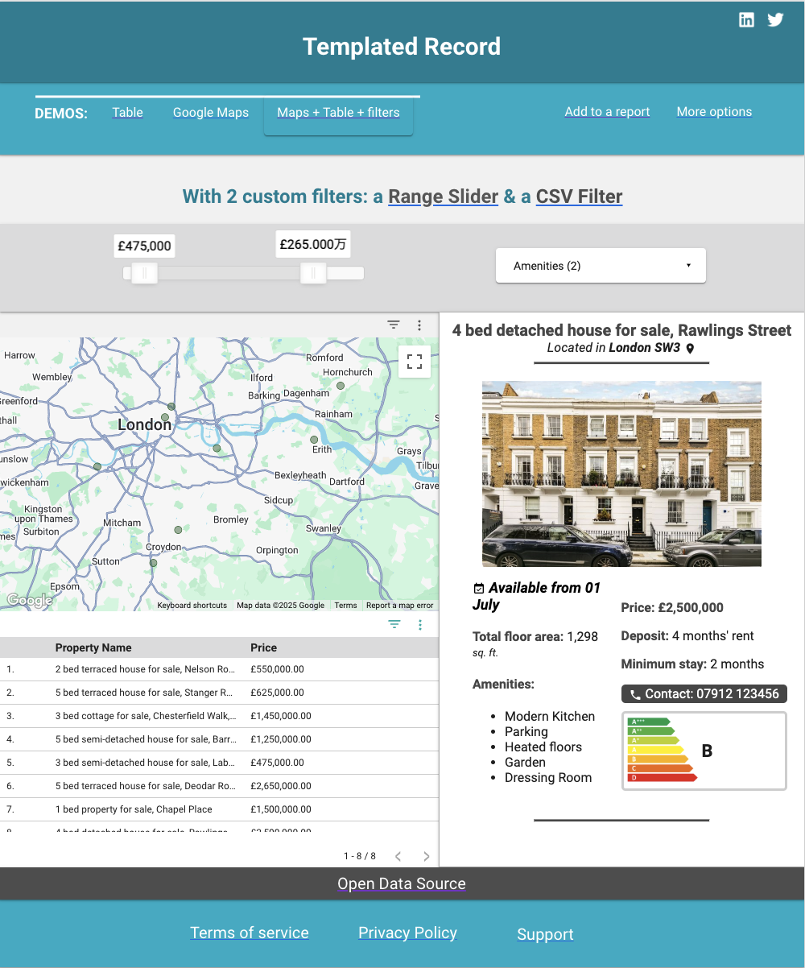The height and width of the screenshot is (968, 805).
Task: Open the three-dot menu above the map
Action: 419,325
